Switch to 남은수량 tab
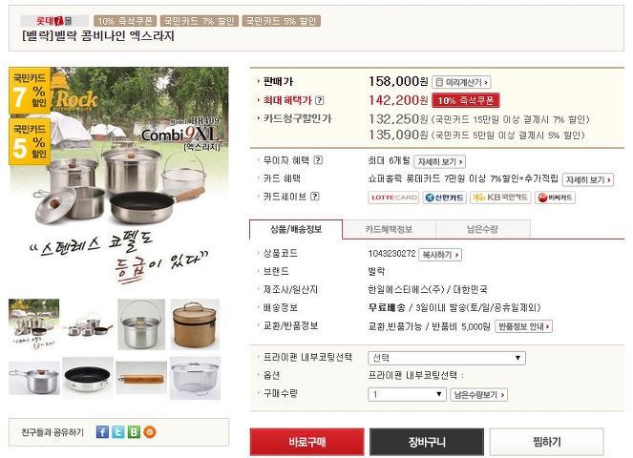 tap(483, 229)
